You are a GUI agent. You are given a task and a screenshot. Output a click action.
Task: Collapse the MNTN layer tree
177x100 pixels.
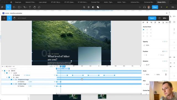coord(2,71)
